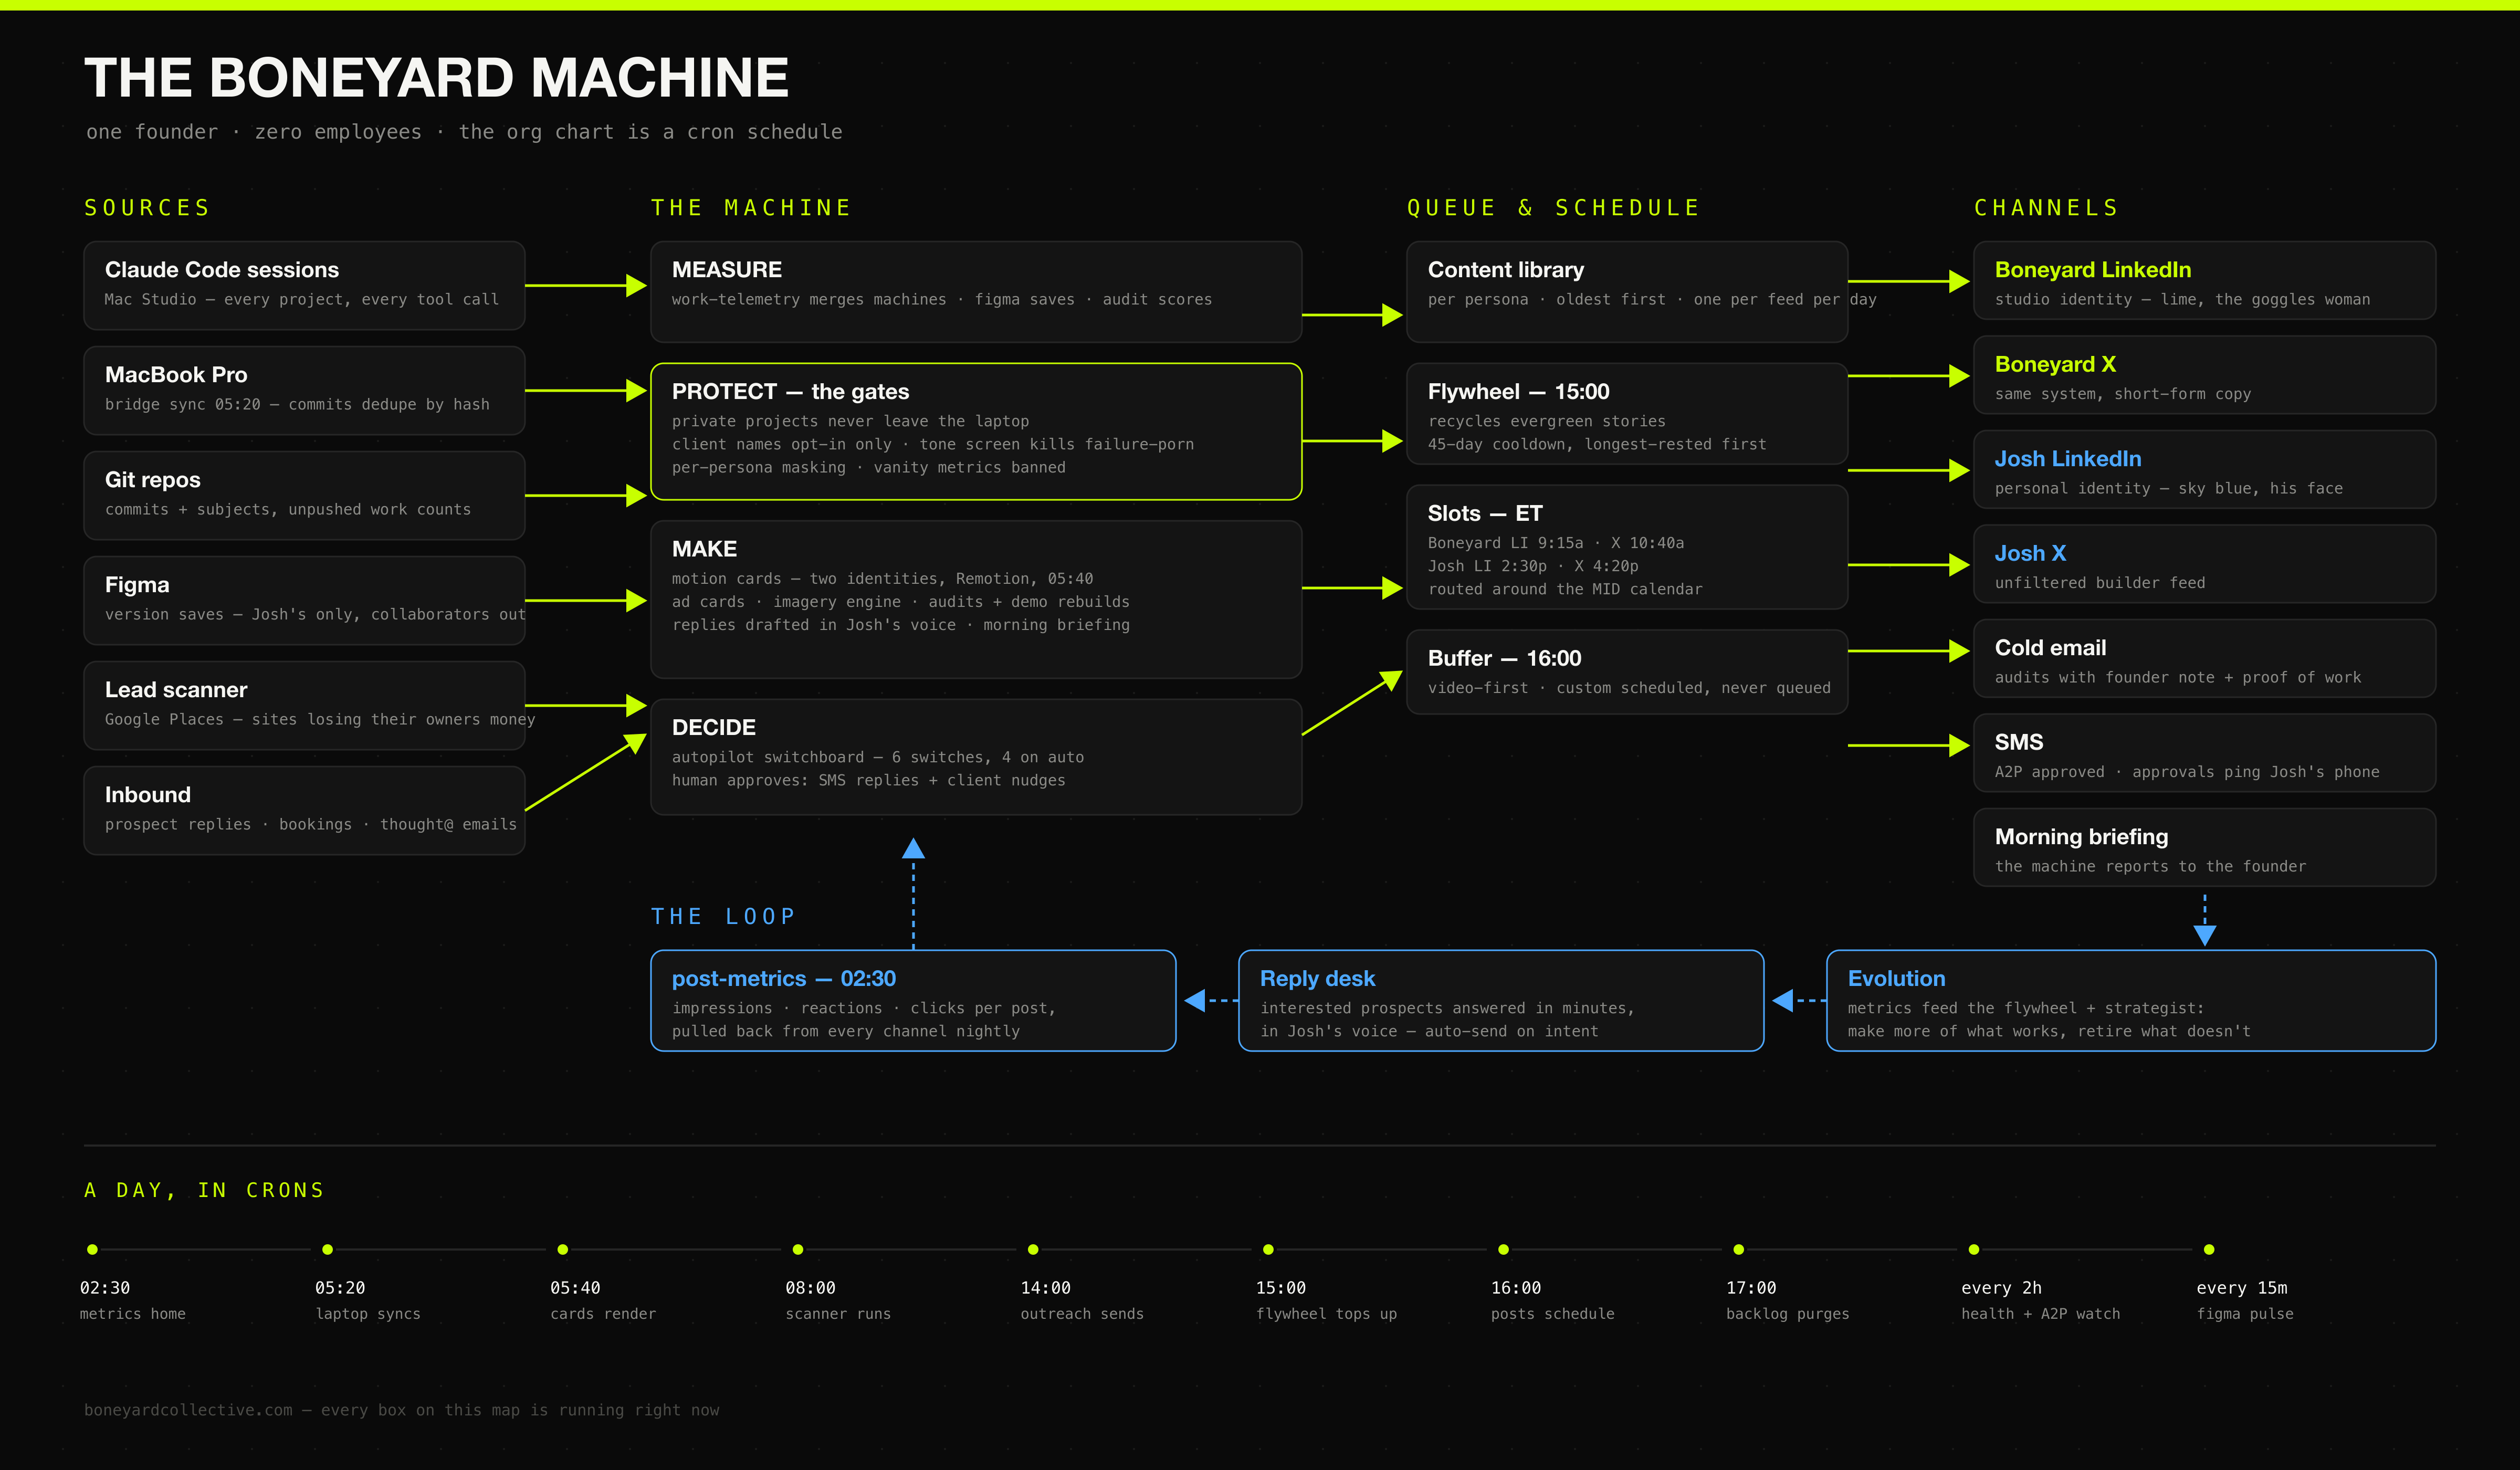The width and height of the screenshot is (2520, 1470).
Task: Select the 16:00 posts schedule timeline dot
Action: pyautogui.click(x=1503, y=1249)
